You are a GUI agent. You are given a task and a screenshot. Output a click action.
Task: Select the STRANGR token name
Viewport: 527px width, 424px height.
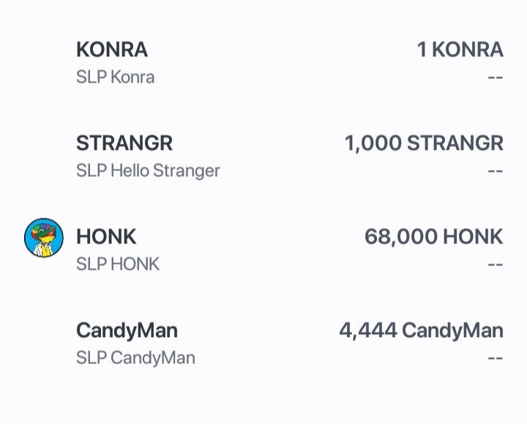tap(124, 143)
